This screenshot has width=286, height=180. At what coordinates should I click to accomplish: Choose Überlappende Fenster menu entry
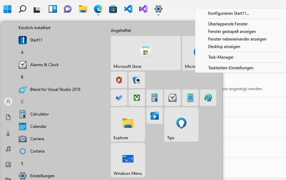coord(228,24)
